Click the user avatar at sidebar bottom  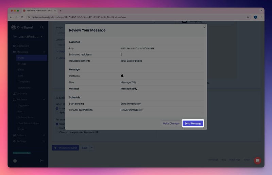[15, 161]
